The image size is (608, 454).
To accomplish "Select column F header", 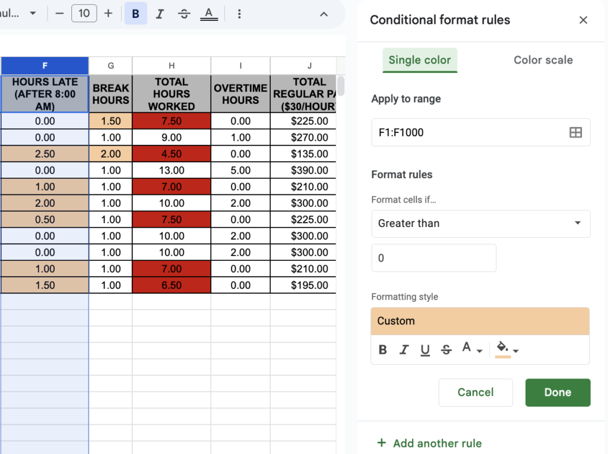I will point(45,65).
